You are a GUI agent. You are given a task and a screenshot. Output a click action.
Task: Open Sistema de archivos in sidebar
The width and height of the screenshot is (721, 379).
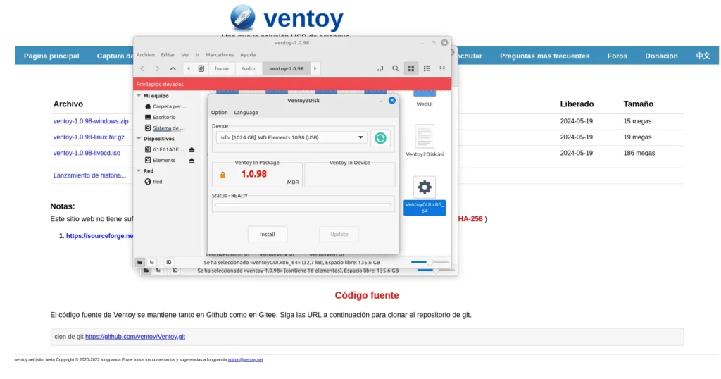click(x=165, y=128)
